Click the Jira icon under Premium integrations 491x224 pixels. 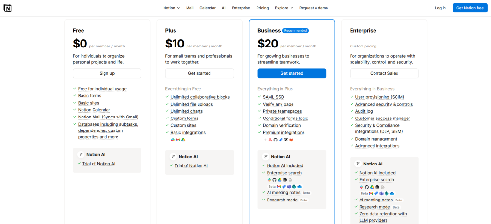point(281,140)
